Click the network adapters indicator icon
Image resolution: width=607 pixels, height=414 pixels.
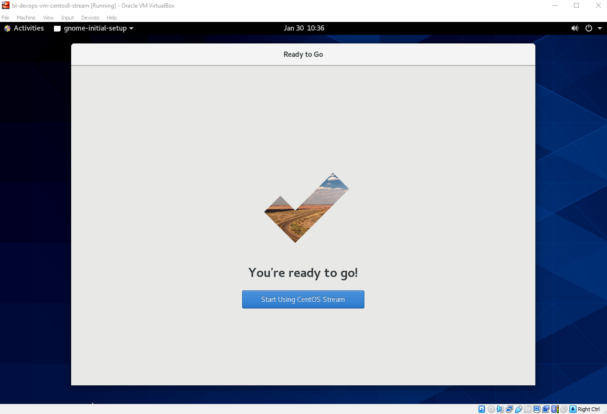point(509,409)
